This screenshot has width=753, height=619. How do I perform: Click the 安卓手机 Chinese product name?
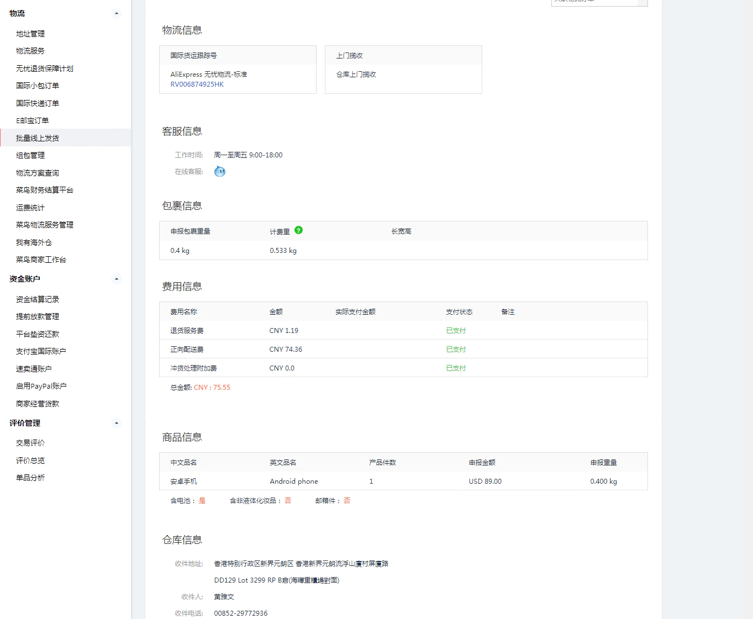pyautogui.click(x=183, y=482)
